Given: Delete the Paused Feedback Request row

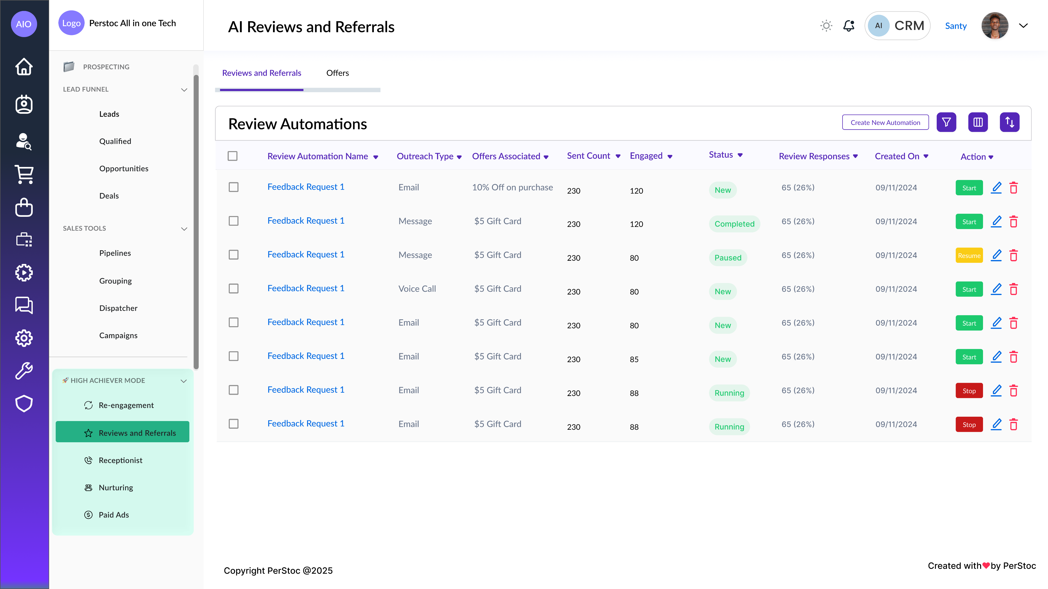Looking at the screenshot, I should click(1013, 256).
